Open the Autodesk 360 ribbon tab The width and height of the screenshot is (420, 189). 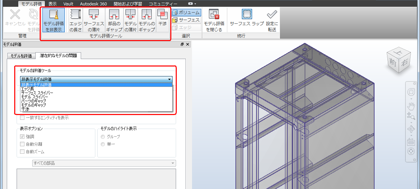click(x=93, y=4)
